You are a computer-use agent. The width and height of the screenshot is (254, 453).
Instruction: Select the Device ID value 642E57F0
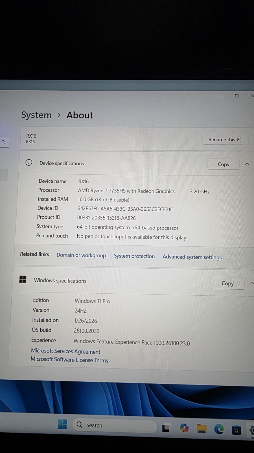click(126, 209)
